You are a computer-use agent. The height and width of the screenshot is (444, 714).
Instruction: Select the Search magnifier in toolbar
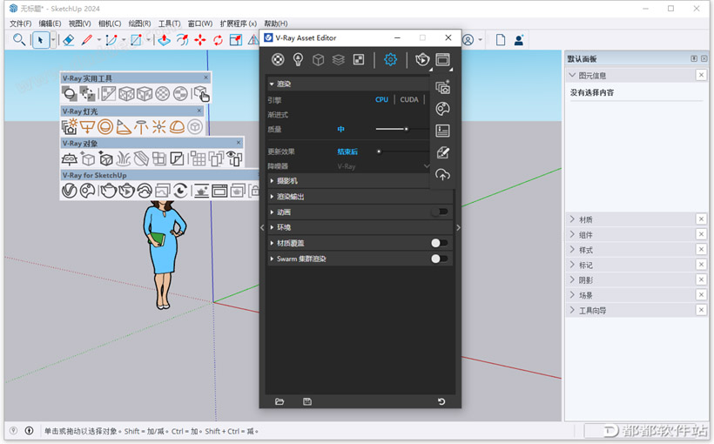pos(18,40)
